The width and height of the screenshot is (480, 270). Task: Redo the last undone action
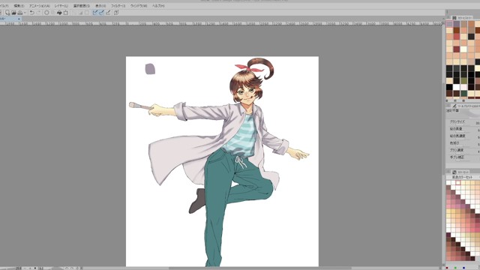click(x=38, y=13)
